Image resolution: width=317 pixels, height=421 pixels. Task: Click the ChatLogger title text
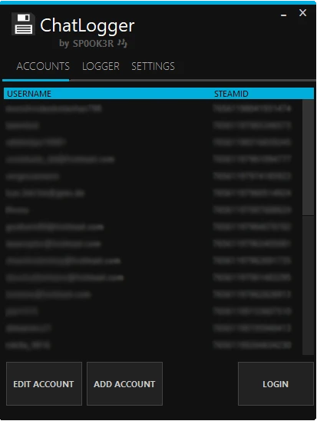click(x=88, y=26)
